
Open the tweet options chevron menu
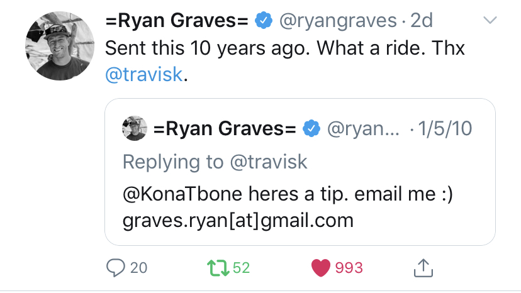click(489, 21)
